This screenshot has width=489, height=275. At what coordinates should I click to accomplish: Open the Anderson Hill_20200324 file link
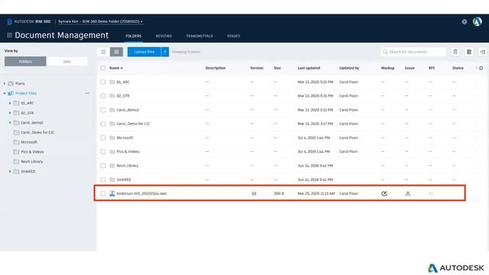[141, 193]
